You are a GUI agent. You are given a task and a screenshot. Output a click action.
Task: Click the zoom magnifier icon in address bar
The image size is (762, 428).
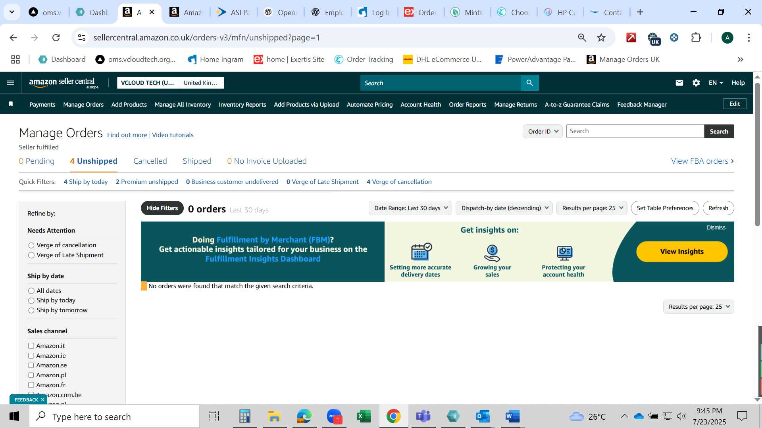click(582, 38)
